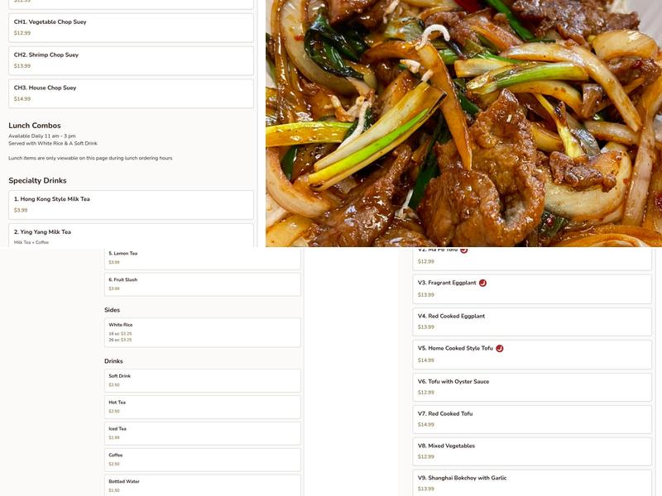Add a Soft Drink from Drinks

coord(202,380)
